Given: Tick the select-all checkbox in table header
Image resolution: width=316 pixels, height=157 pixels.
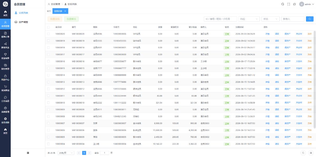Looking at the screenshot, I should tap(48, 27).
